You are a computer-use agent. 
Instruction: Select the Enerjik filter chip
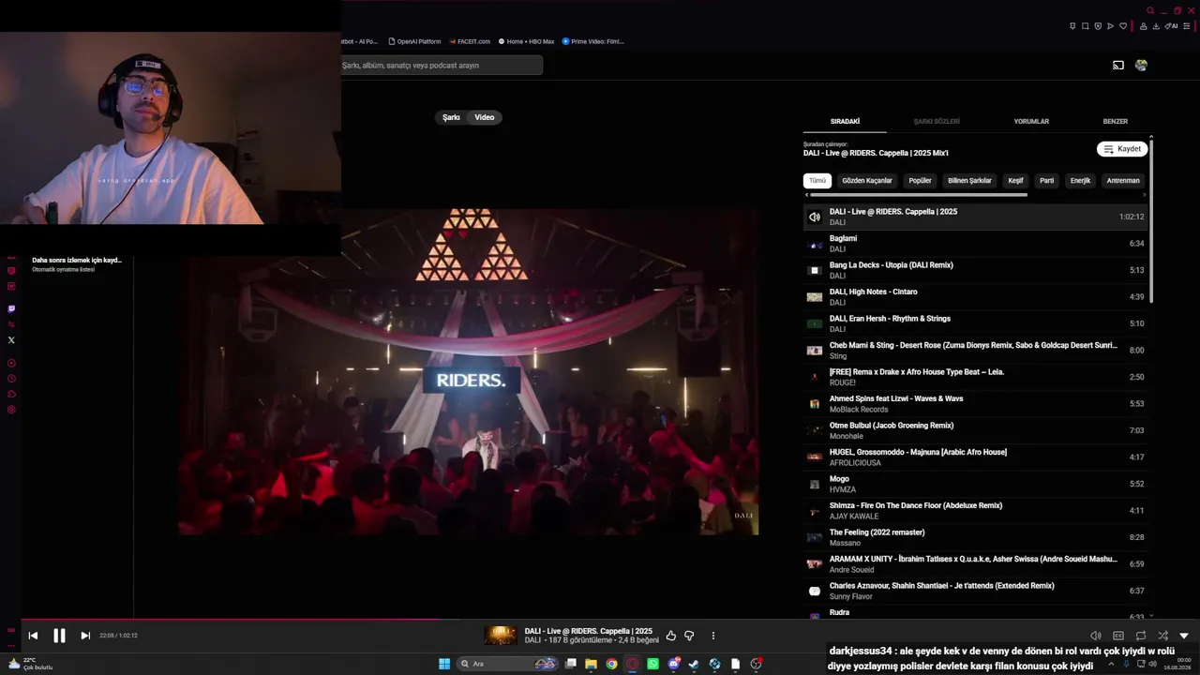point(1081,181)
